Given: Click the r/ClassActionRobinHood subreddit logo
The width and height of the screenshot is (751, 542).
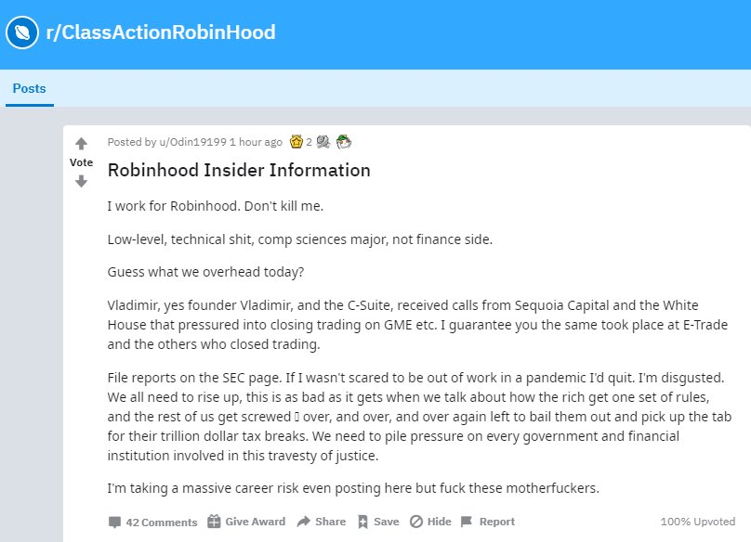Looking at the screenshot, I should [x=20, y=33].
